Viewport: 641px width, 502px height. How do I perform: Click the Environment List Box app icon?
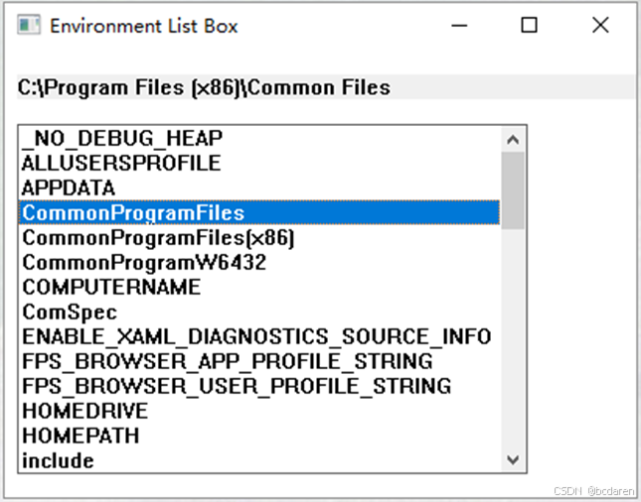pos(29,26)
